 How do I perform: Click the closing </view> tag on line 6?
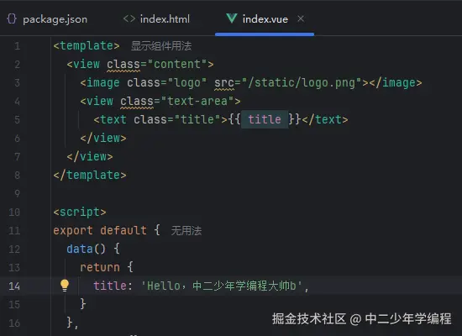103,139
